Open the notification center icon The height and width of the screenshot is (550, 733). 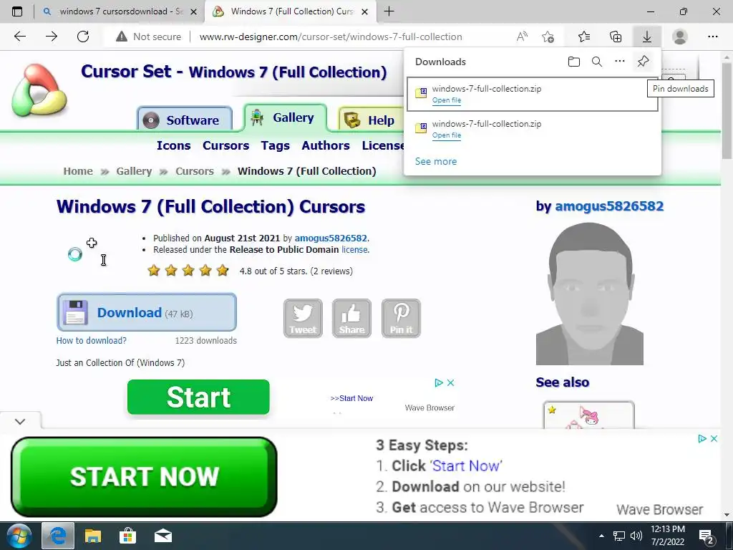(x=705, y=536)
